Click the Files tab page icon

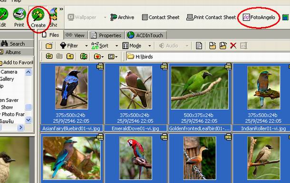(44, 35)
